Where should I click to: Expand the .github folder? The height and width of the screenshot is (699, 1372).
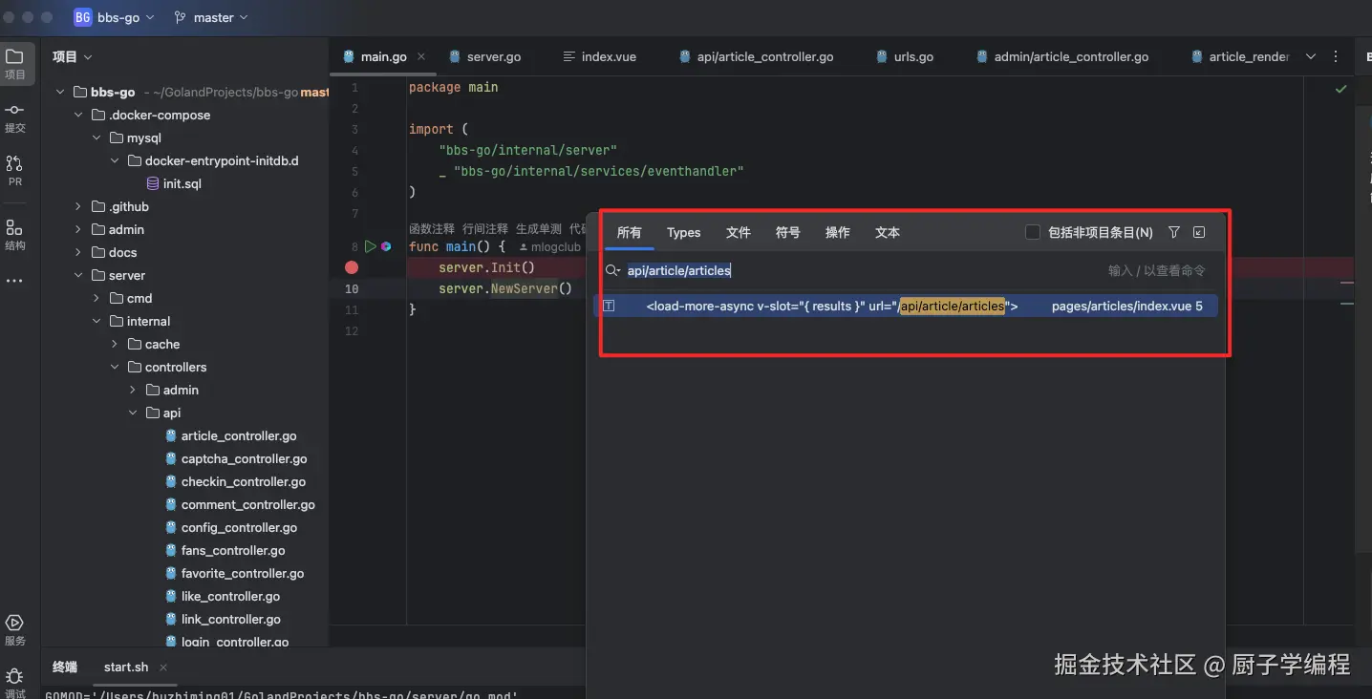78,206
